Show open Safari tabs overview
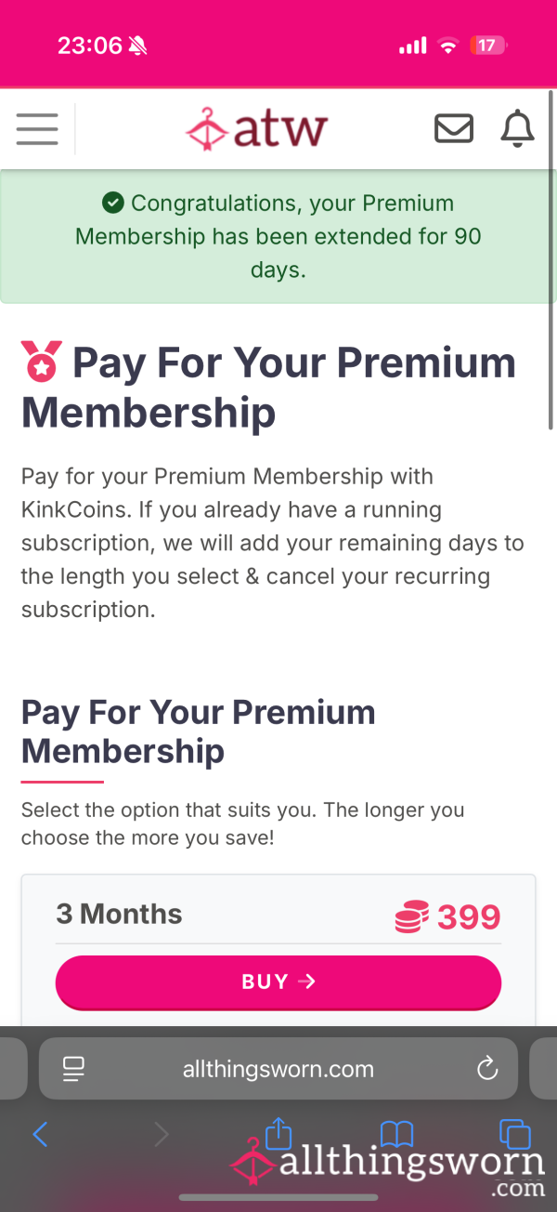 click(x=514, y=1134)
